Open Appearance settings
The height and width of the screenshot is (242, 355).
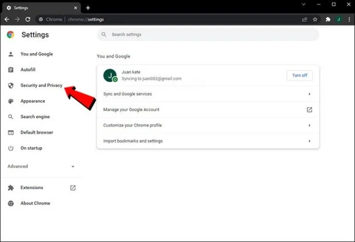click(33, 101)
